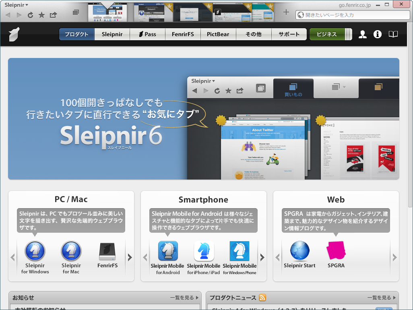Open the FenrirFS product icon in the PC / Mac card

point(107,252)
